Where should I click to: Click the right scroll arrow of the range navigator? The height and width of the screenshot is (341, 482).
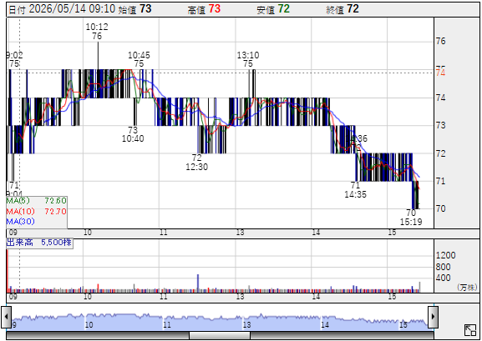pos(433,316)
